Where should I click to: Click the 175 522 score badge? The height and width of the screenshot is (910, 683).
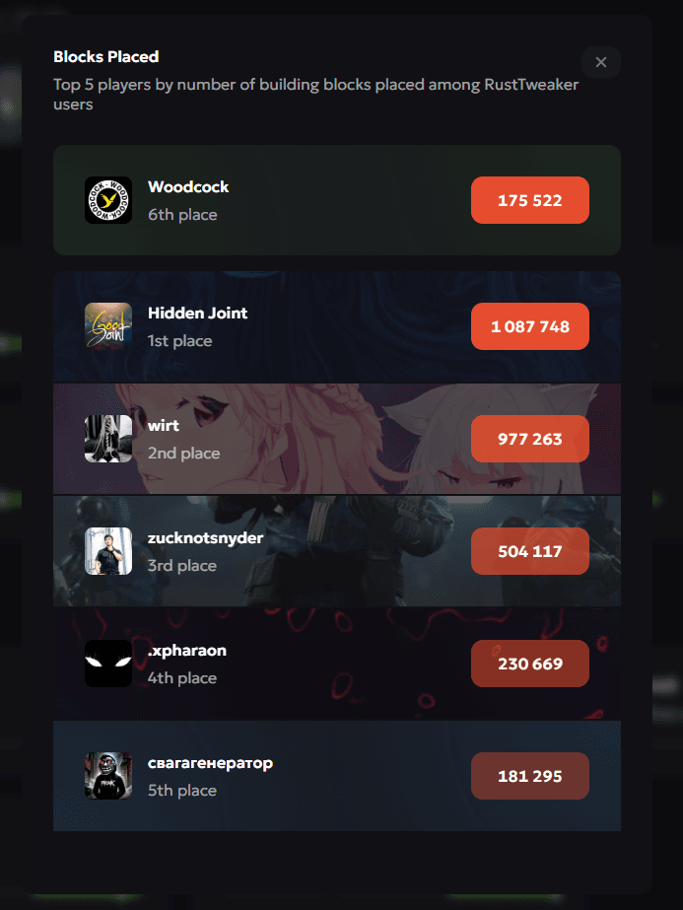click(530, 200)
